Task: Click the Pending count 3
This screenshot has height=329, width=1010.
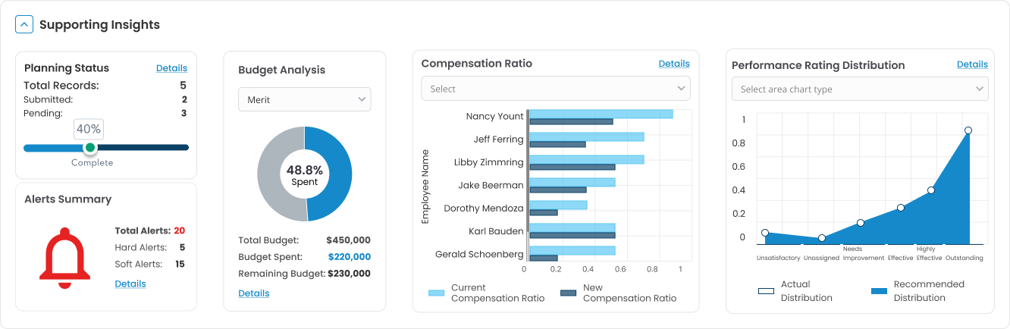Action: [x=183, y=113]
